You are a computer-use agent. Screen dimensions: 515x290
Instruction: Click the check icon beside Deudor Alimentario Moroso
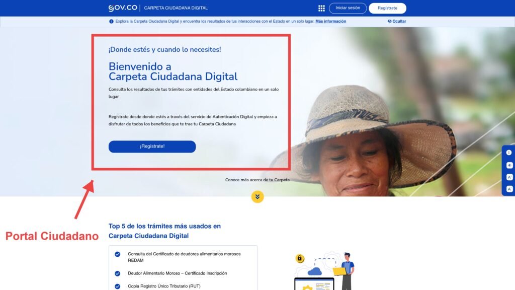(117, 273)
